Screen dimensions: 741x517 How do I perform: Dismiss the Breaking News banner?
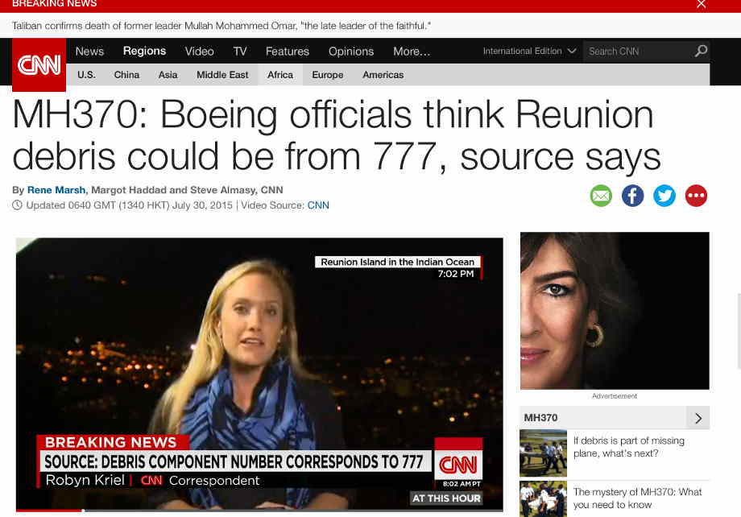pyautogui.click(x=702, y=4)
